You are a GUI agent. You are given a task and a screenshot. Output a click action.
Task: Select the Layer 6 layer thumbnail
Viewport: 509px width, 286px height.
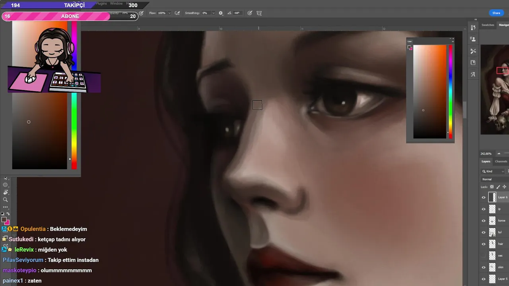tap(492, 197)
